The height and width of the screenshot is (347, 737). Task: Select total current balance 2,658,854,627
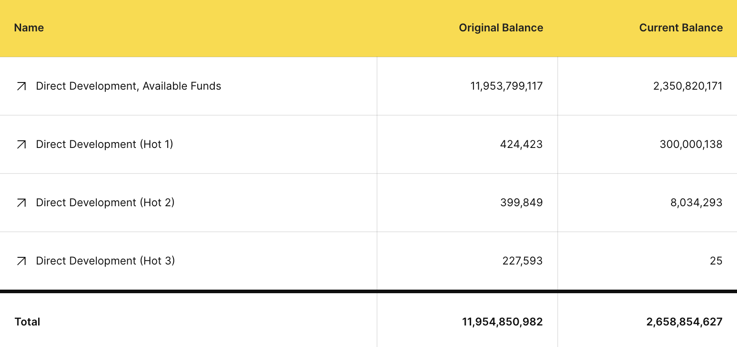pyautogui.click(x=684, y=322)
